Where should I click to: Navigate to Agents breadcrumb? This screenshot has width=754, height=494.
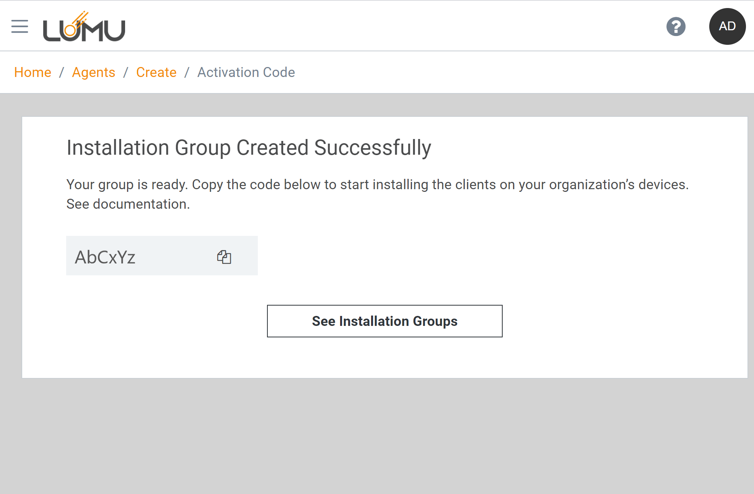pos(93,72)
